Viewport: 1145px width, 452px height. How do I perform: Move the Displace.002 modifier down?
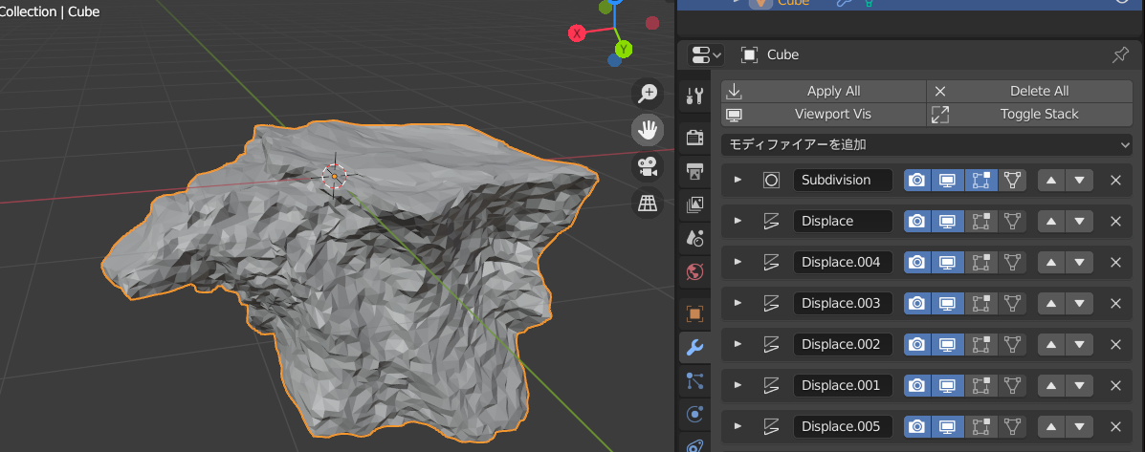click(1079, 344)
